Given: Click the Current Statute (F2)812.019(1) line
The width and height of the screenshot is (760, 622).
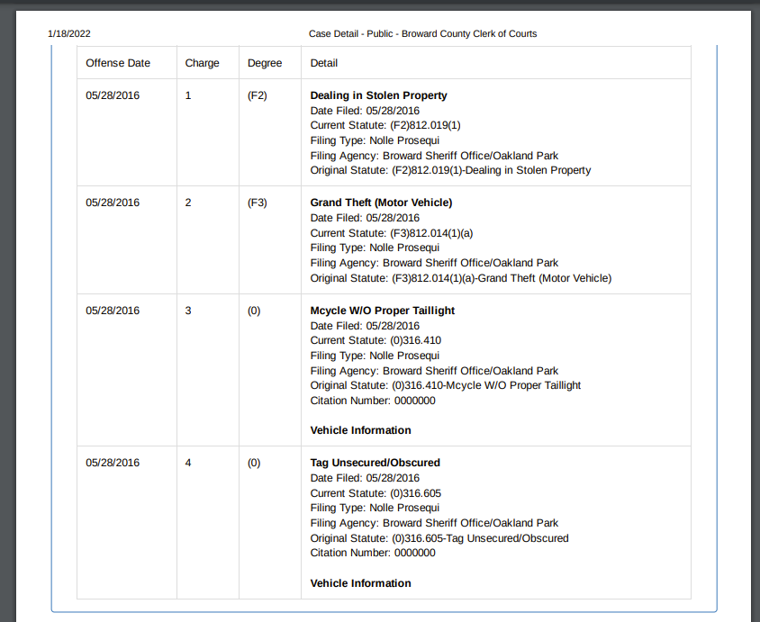Looking at the screenshot, I should (x=385, y=125).
